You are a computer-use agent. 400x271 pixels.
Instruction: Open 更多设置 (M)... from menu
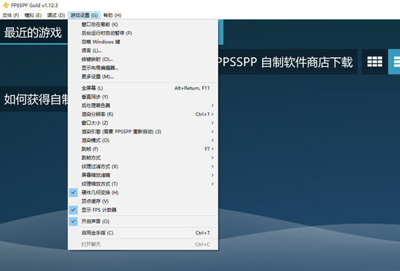click(x=97, y=76)
